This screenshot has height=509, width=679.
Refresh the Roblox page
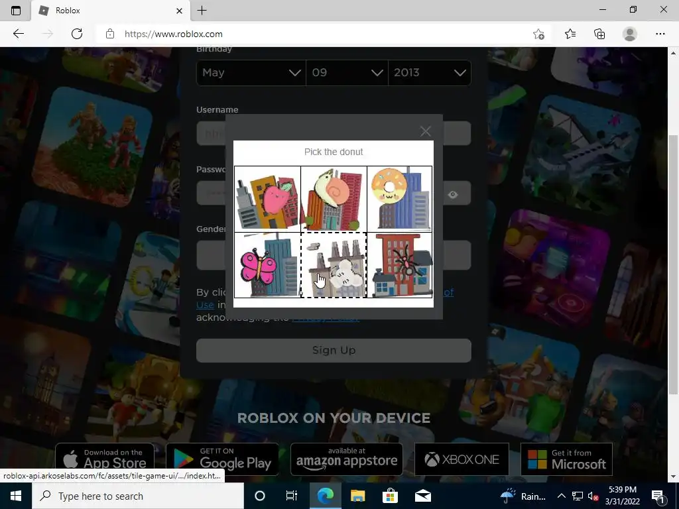pyautogui.click(x=77, y=34)
